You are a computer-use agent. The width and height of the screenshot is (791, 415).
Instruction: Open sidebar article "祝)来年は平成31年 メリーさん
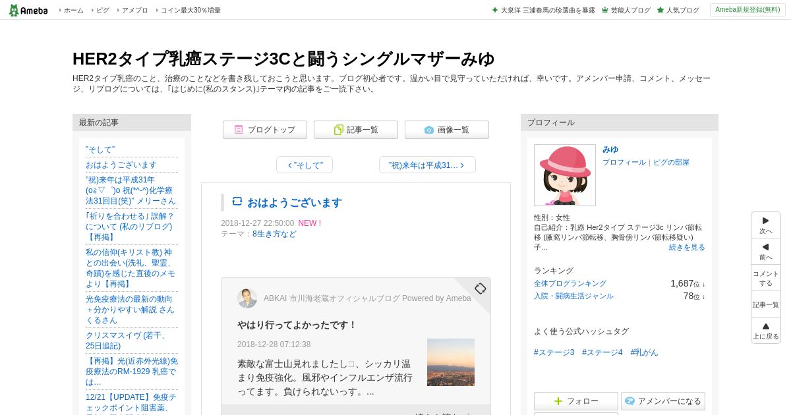click(131, 190)
